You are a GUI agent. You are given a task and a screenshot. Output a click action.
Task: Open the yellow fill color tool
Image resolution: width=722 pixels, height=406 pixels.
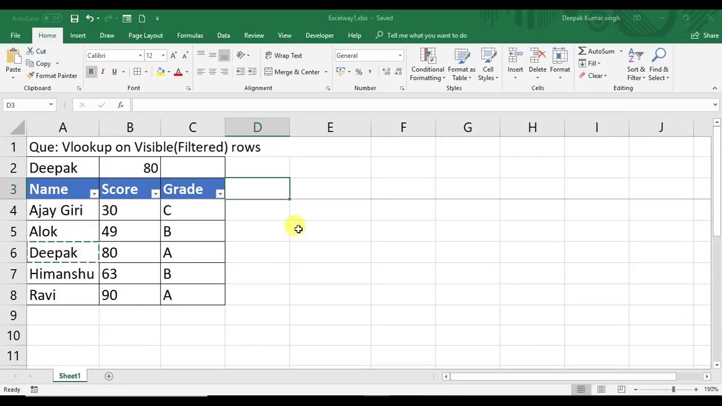[161, 72]
